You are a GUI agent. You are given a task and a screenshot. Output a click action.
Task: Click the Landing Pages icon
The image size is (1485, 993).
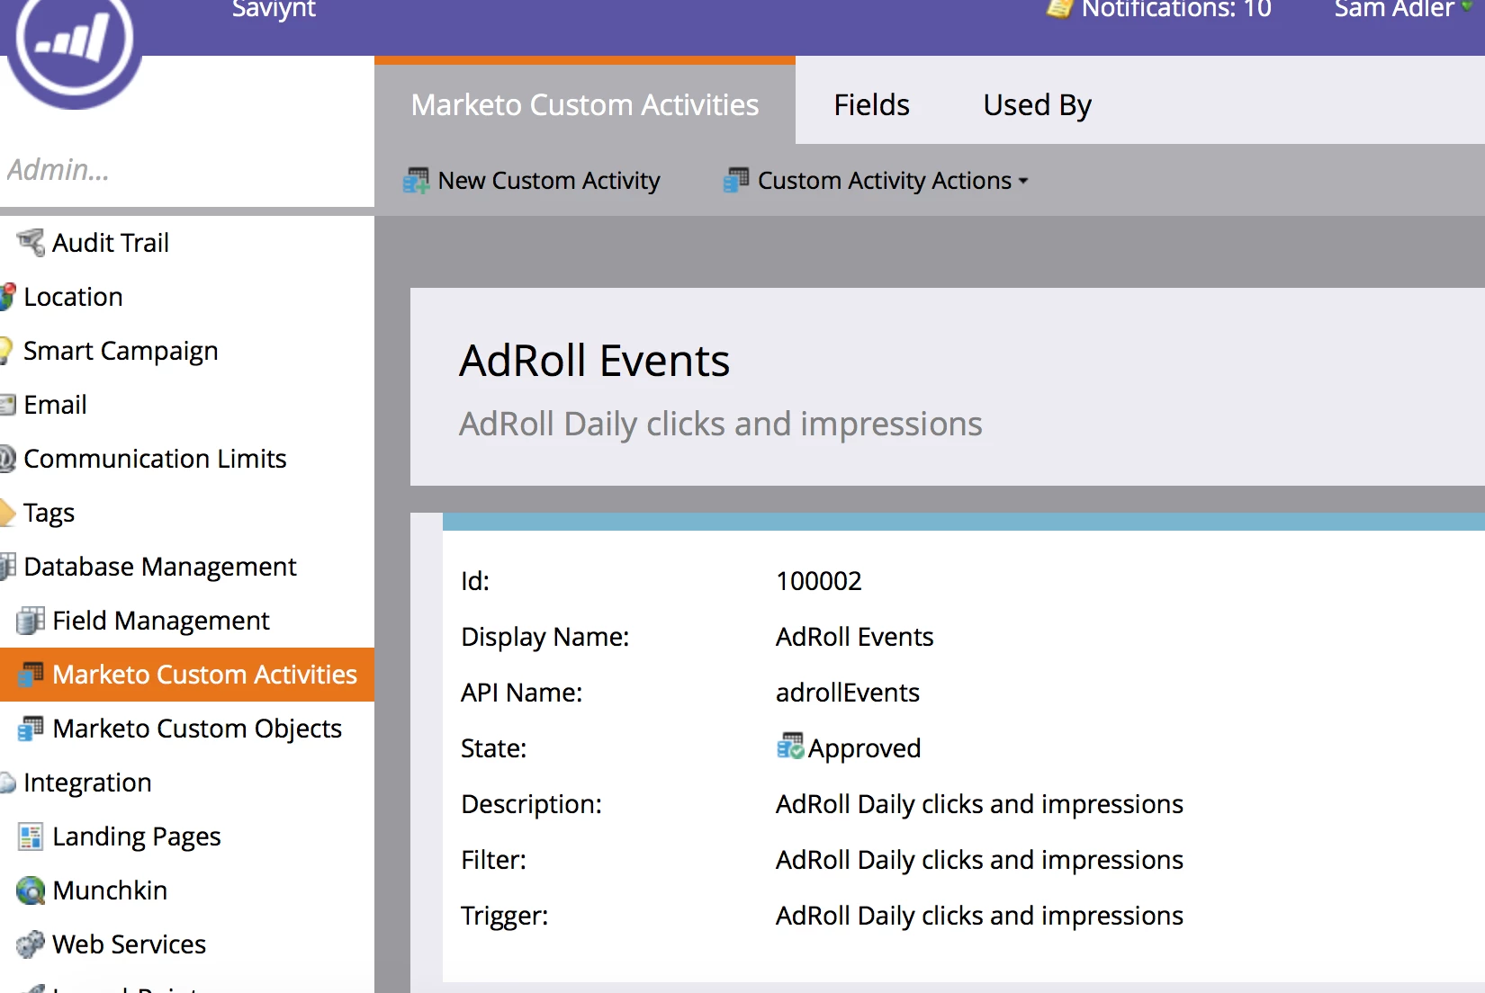click(31, 836)
